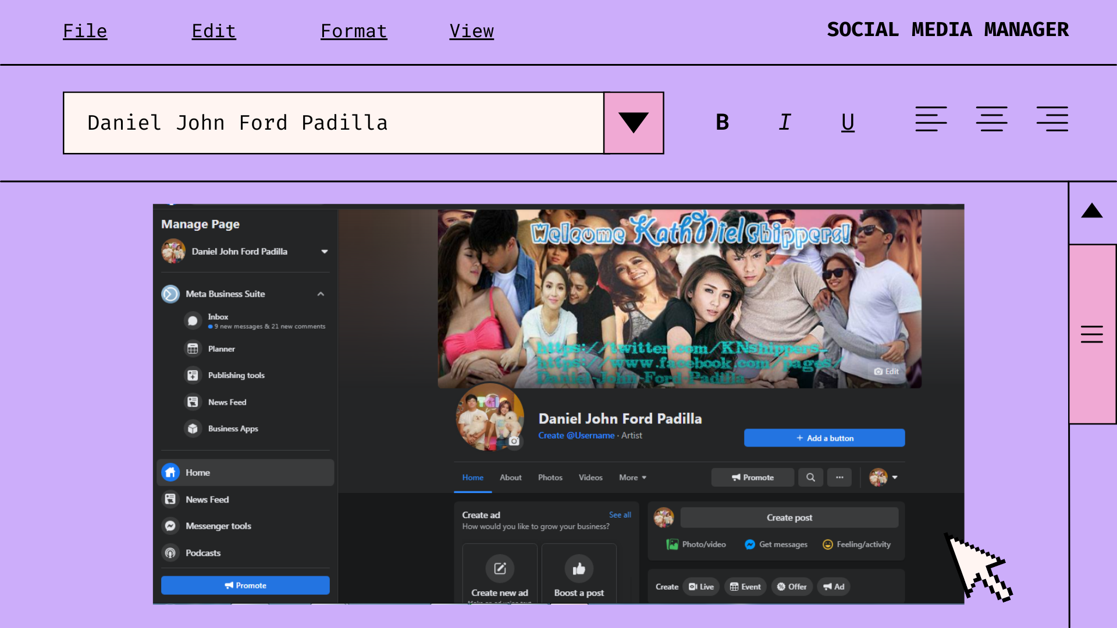Click the page search magnifier icon
The width and height of the screenshot is (1117, 628).
click(x=810, y=477)
